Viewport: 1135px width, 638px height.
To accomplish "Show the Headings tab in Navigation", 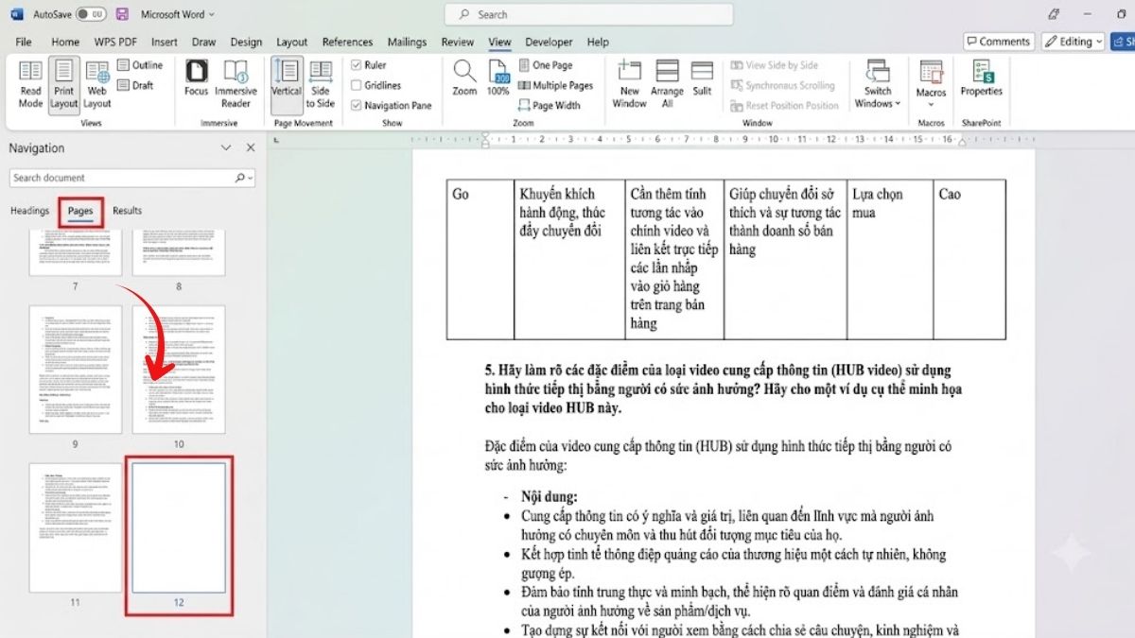I will coord(29,211).
